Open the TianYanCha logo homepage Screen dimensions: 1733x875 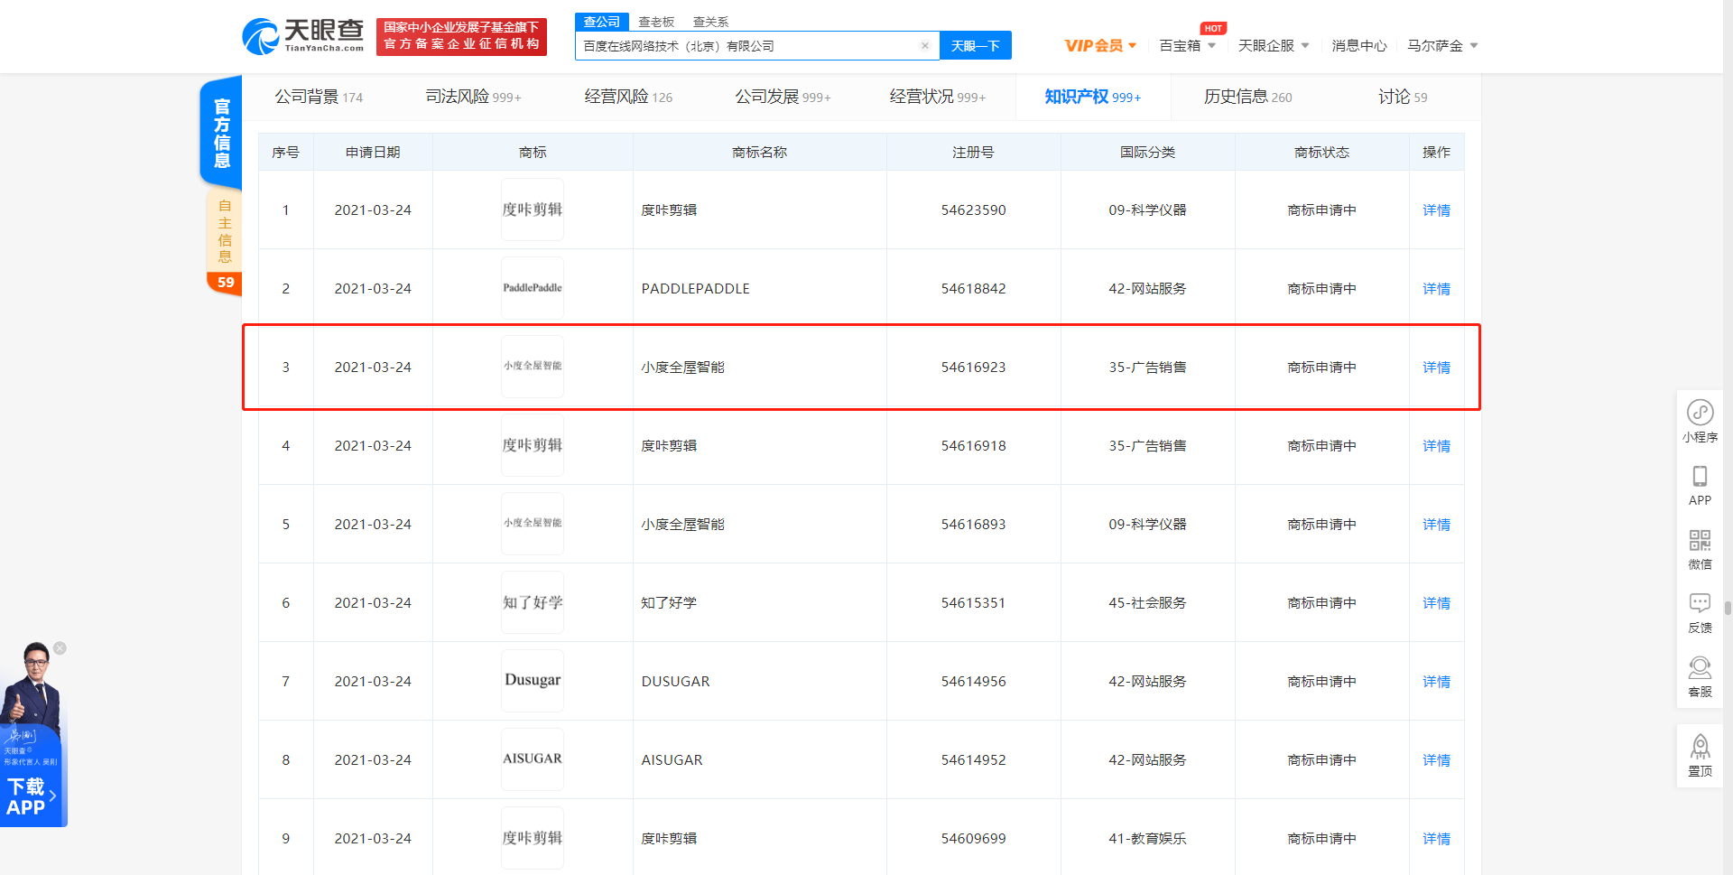303,36
